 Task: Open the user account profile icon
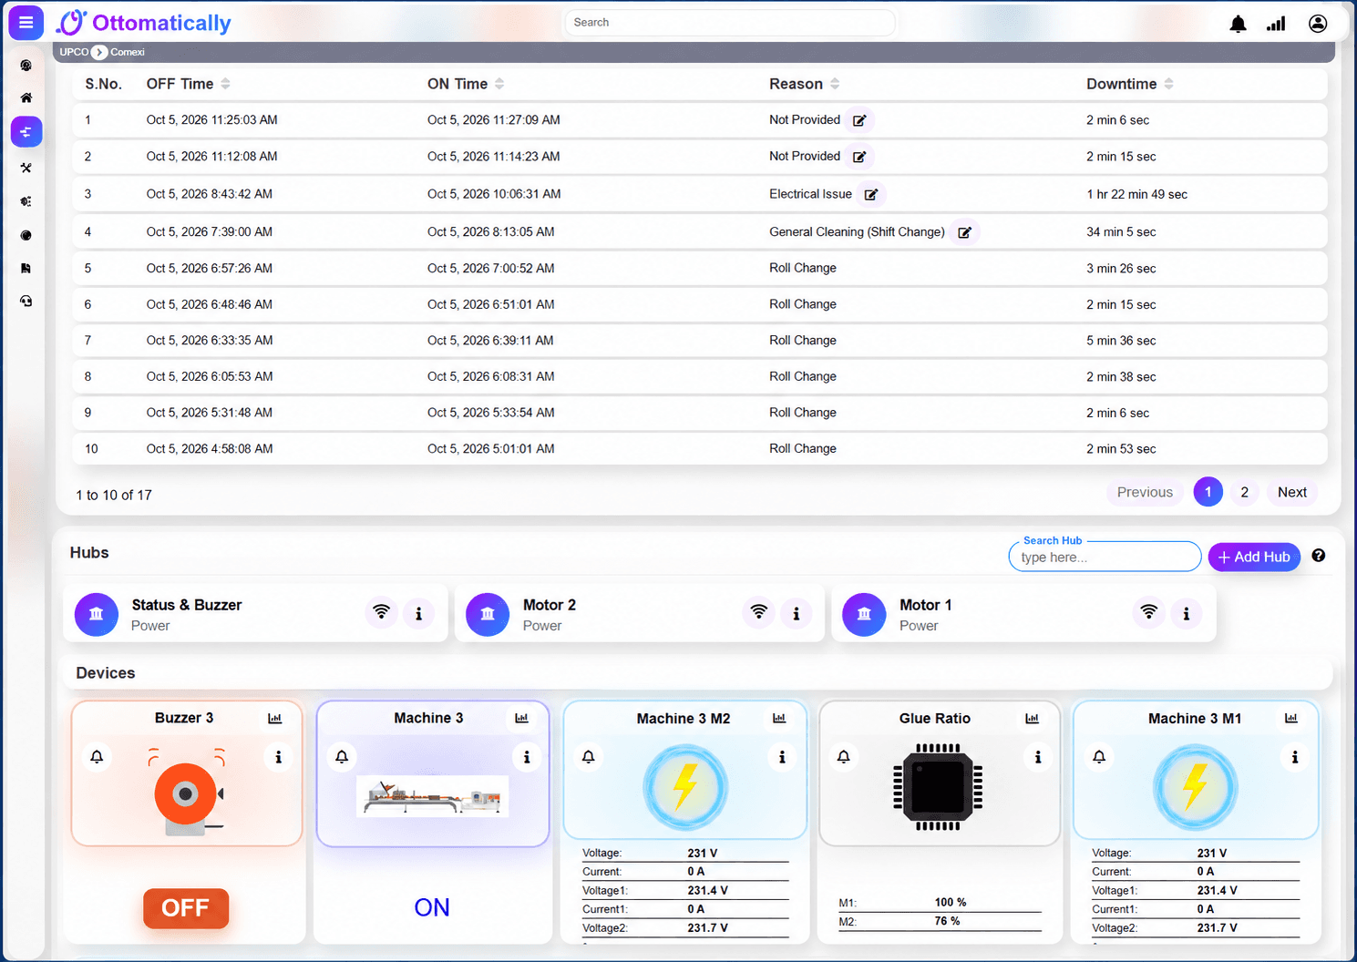(x=1318, y=24)
